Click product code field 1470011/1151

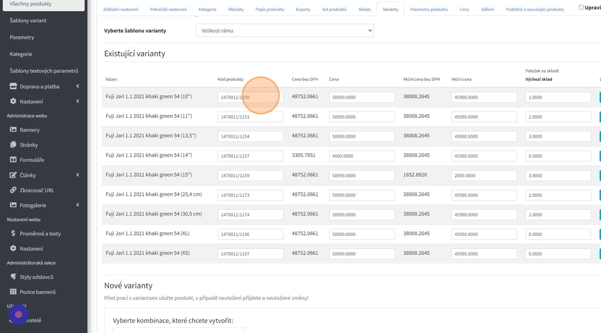click(x=250, y=117)
